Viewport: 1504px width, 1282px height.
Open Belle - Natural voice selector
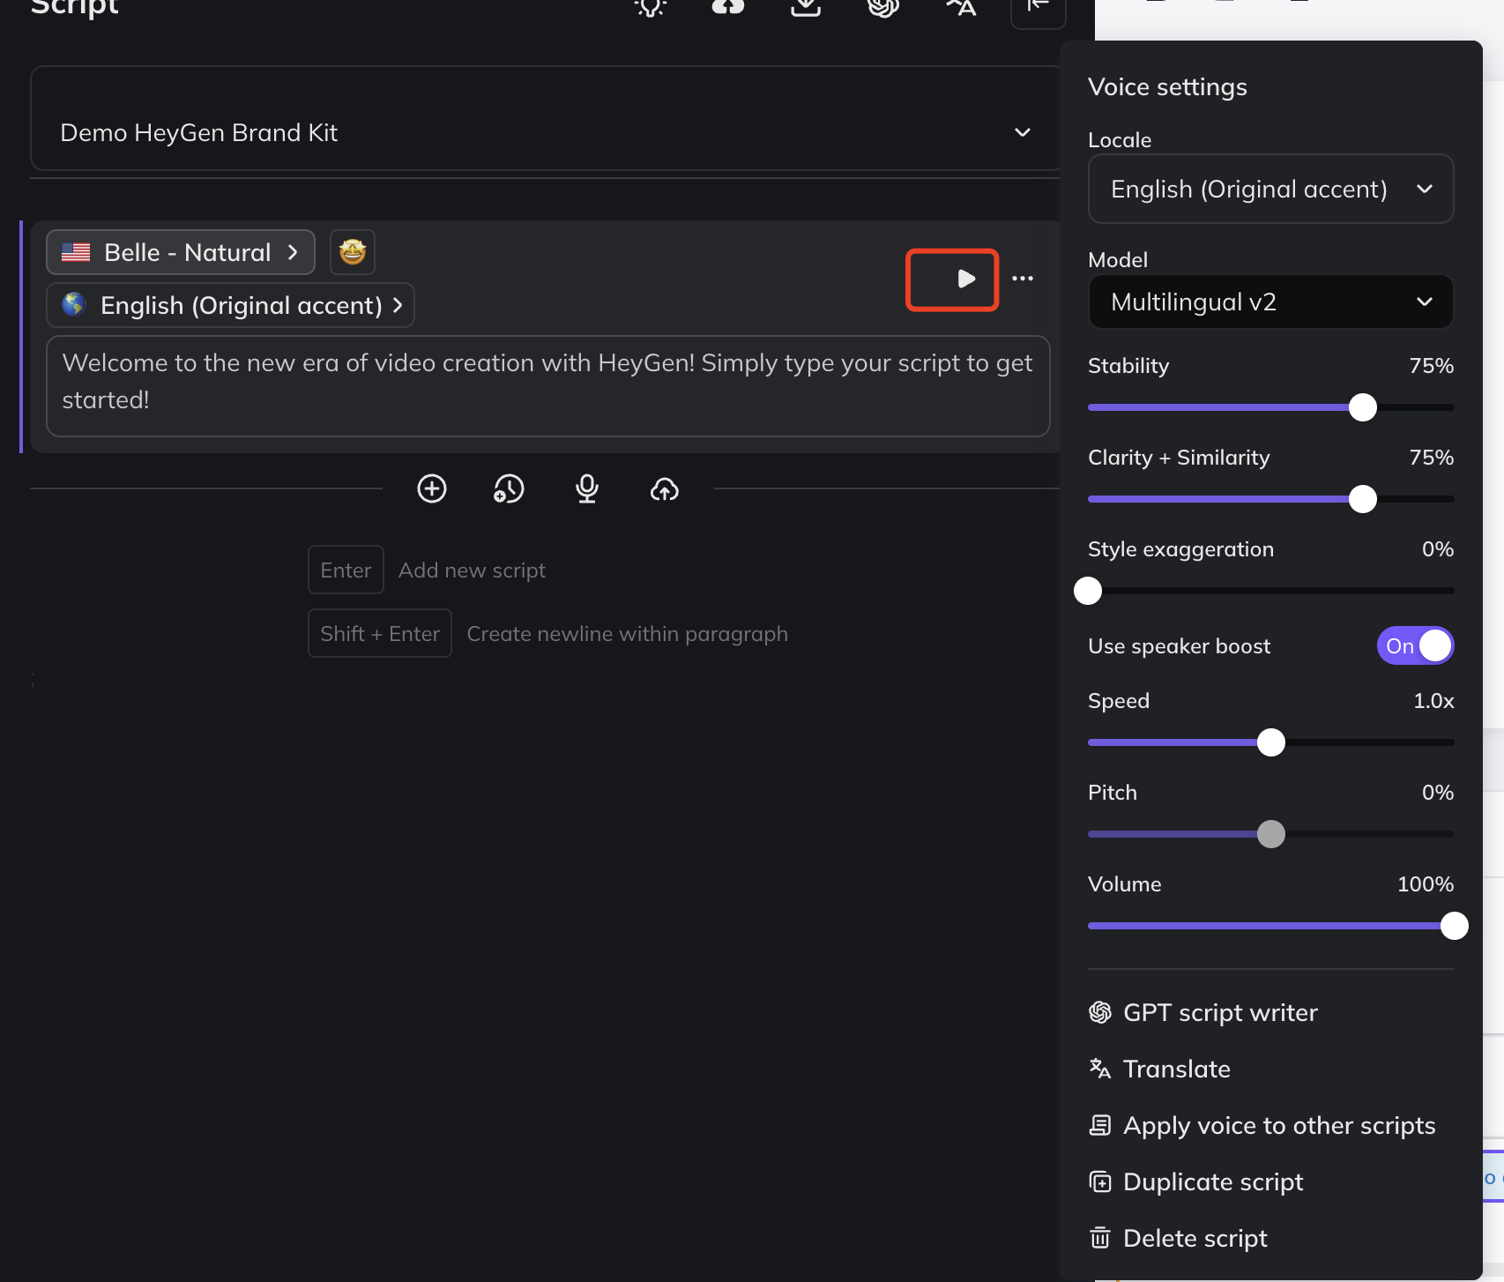[181, 252]
